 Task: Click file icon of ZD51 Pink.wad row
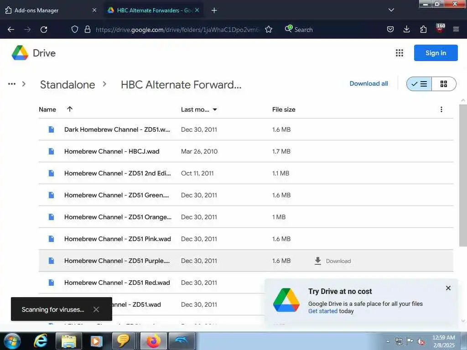click(x=51, y=239)
